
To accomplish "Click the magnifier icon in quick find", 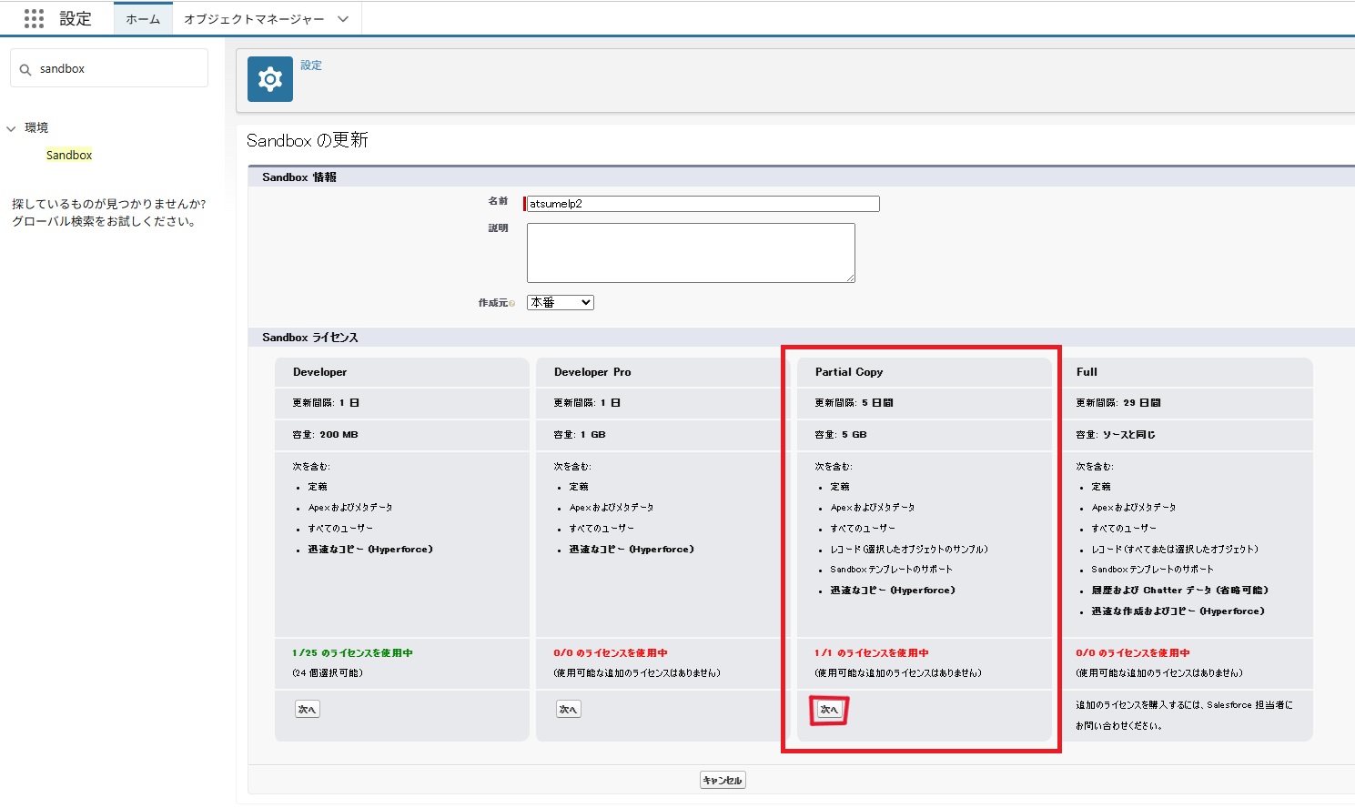I will 25,69.
